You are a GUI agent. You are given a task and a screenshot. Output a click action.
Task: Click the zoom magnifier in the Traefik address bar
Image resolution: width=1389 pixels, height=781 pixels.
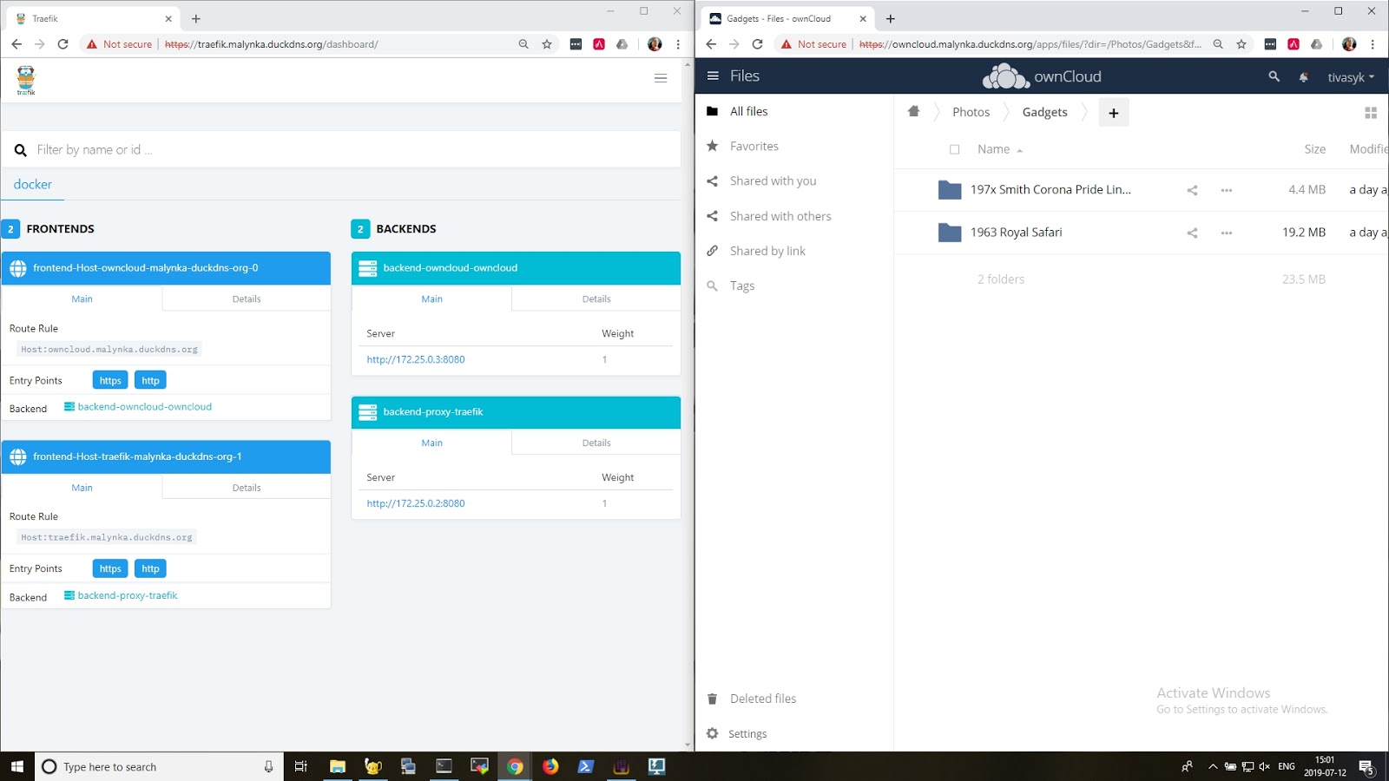pyautogui.click(x=523, y=44)
